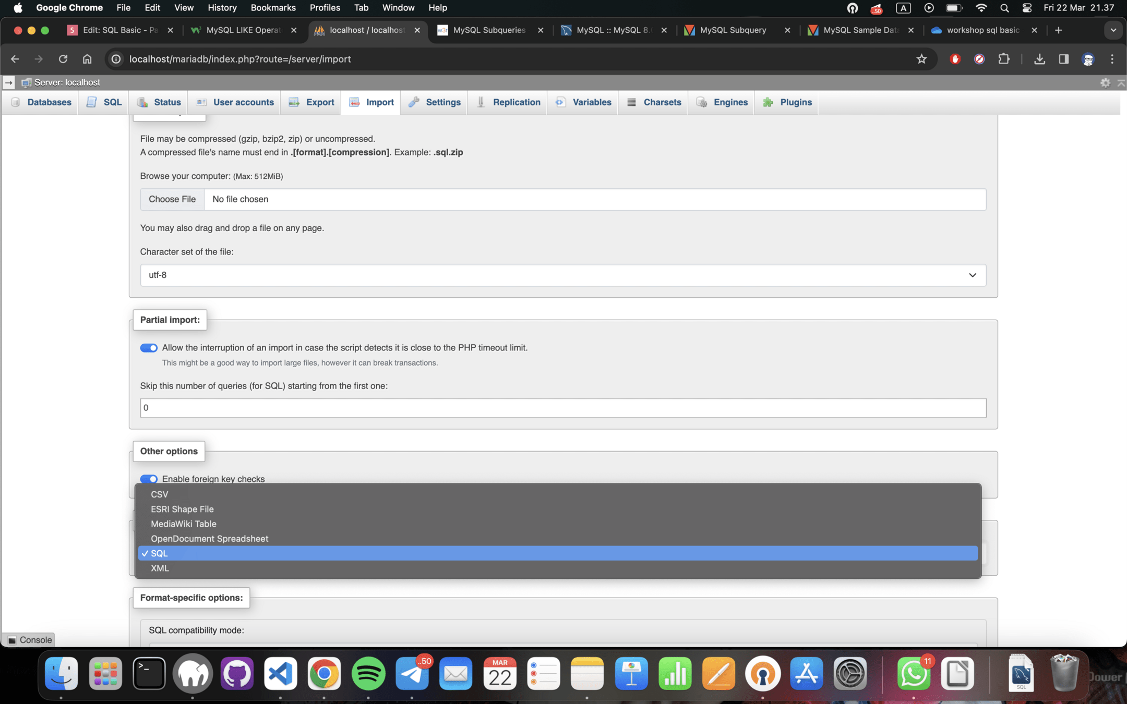This screenshot has height=704, width=1127.
Task: Select the XML format option
Action: coord(160,568)
